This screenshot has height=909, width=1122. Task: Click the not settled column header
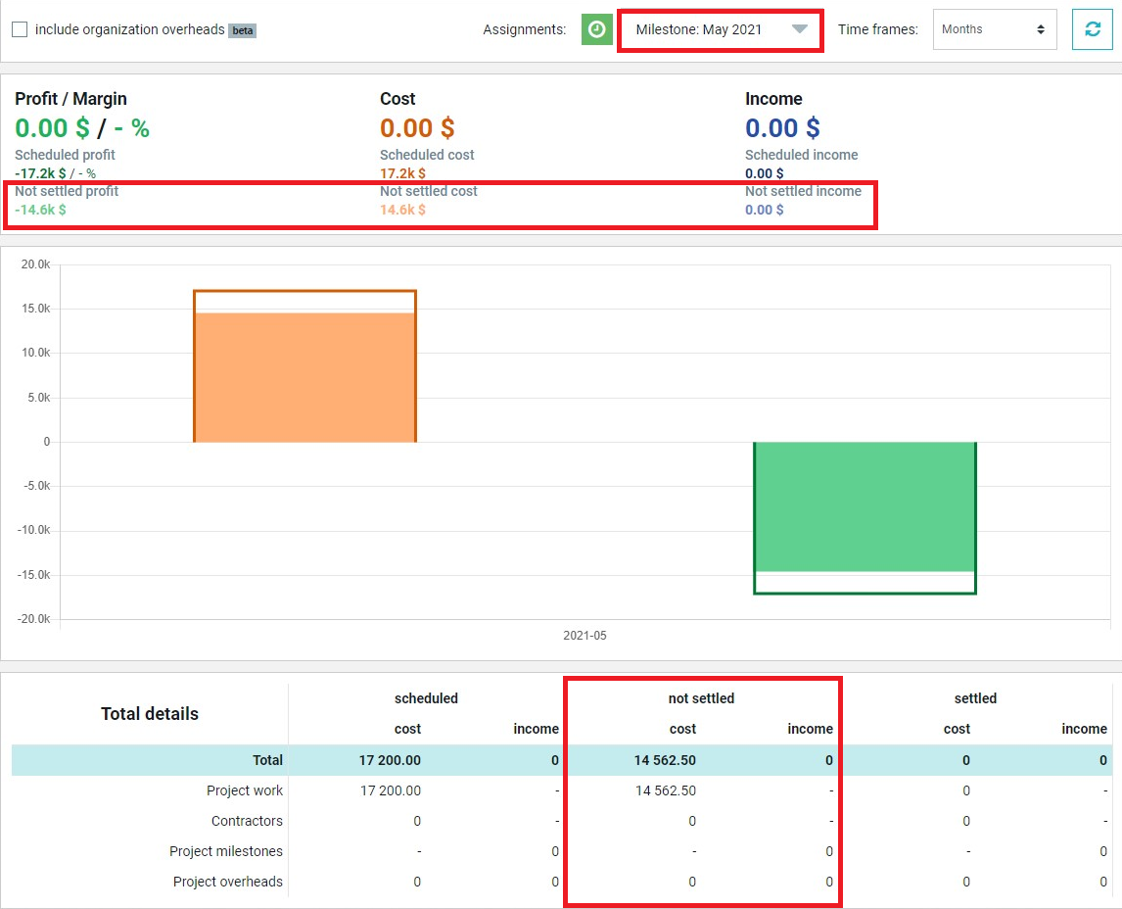[x=701, y=698]
